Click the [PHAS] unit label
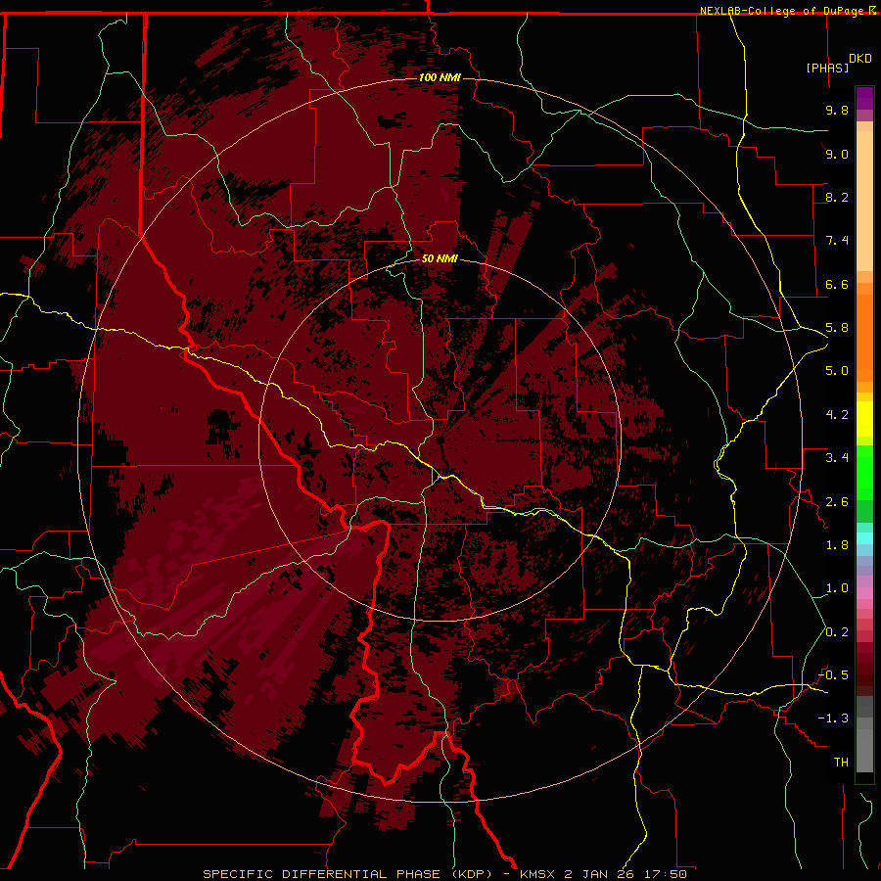Image resolution: width=881 pixels, height=881 pixels. [827, 68]
